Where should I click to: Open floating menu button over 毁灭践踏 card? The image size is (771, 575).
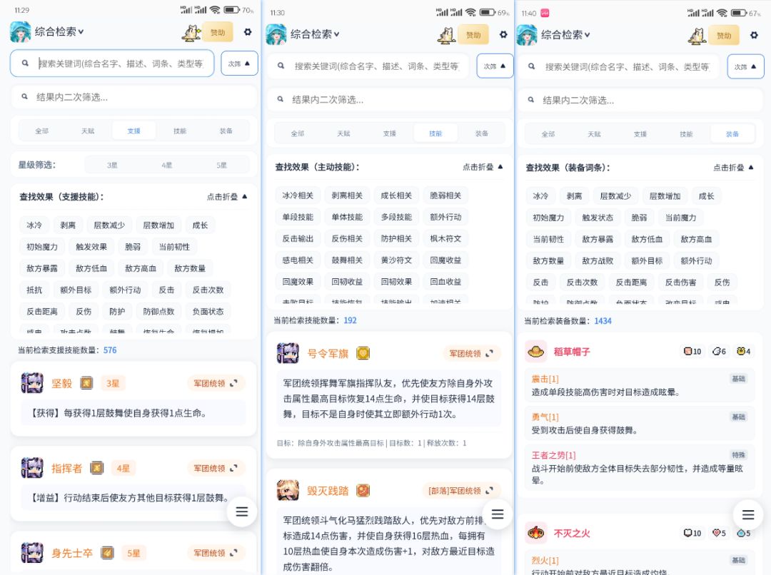coord(498,514)
